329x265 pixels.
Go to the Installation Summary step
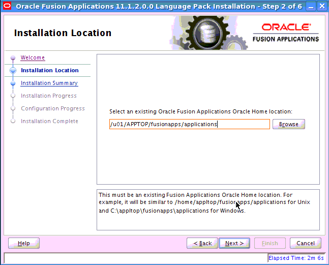[x=49, y=83]
